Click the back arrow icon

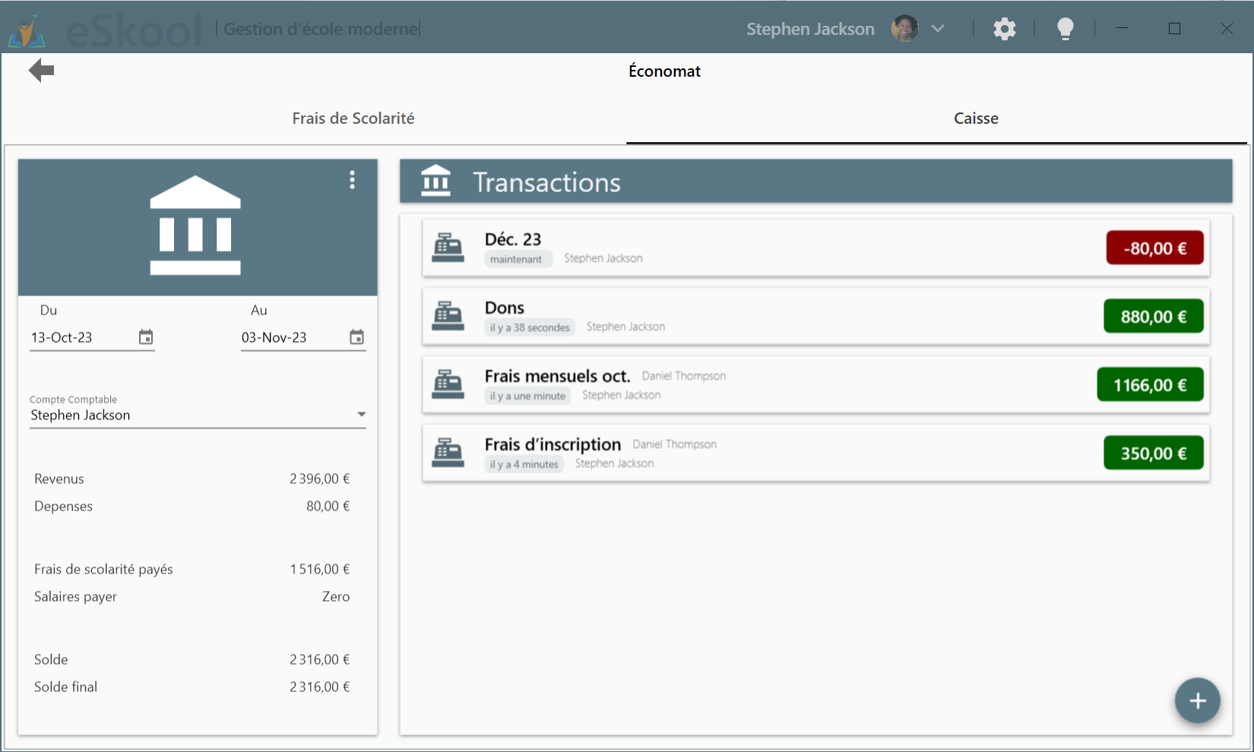click(42, 71)
